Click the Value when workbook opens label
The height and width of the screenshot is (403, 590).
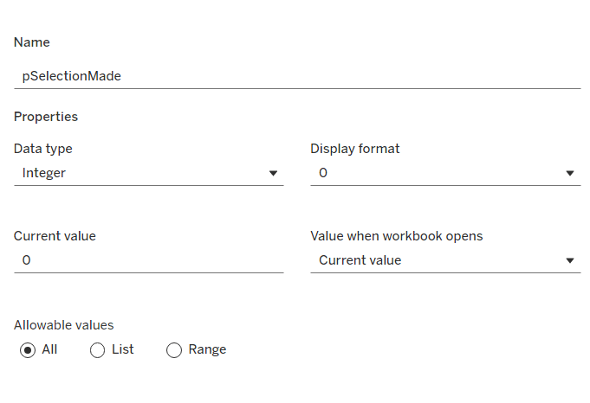pos(397,236)
